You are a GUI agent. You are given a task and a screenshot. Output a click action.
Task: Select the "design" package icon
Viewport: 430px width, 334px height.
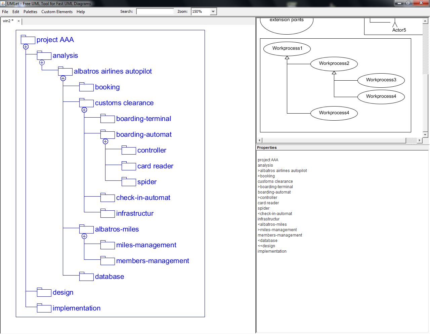44,292
